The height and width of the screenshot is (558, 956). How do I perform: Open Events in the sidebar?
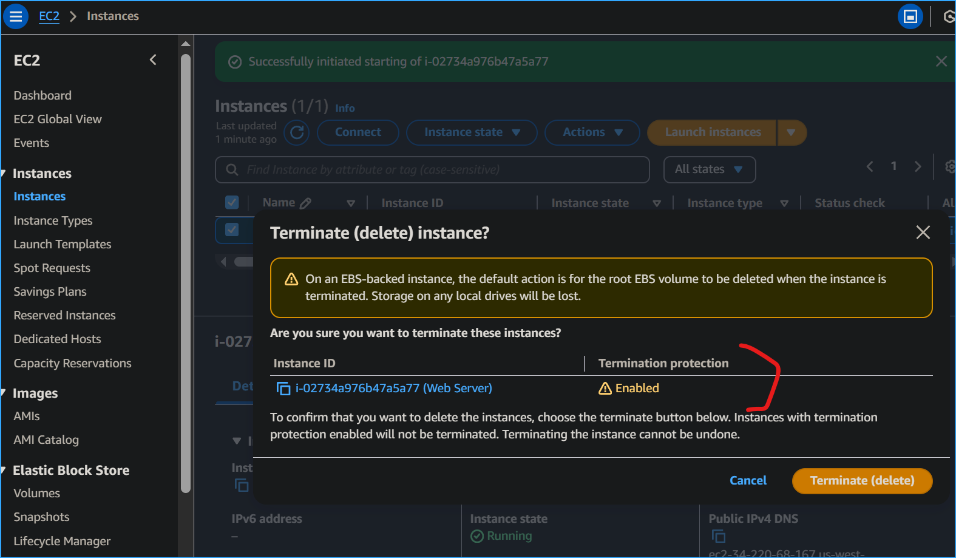point(32,143)
